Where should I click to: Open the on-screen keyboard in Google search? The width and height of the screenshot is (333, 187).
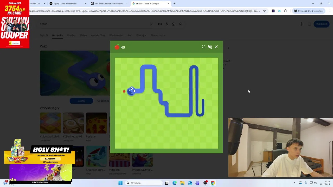[x=160, y=24]
